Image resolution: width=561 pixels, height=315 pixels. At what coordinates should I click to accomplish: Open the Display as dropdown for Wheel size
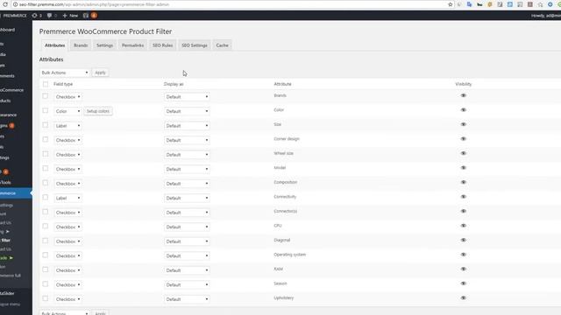(x=187, y=155)
